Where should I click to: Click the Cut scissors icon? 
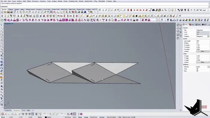pyautogui.click(x=17, y=12)
